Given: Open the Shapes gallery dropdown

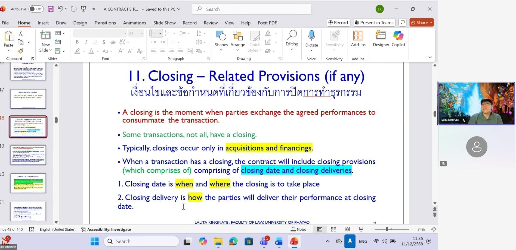Looking at the screenshot, I should 221,50.
